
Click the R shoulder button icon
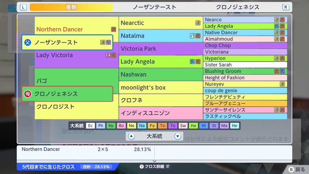point(286,7)
